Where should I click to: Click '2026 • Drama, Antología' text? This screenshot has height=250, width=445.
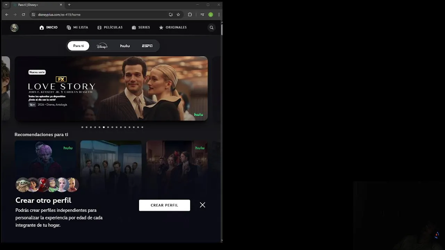pos(52,105)
